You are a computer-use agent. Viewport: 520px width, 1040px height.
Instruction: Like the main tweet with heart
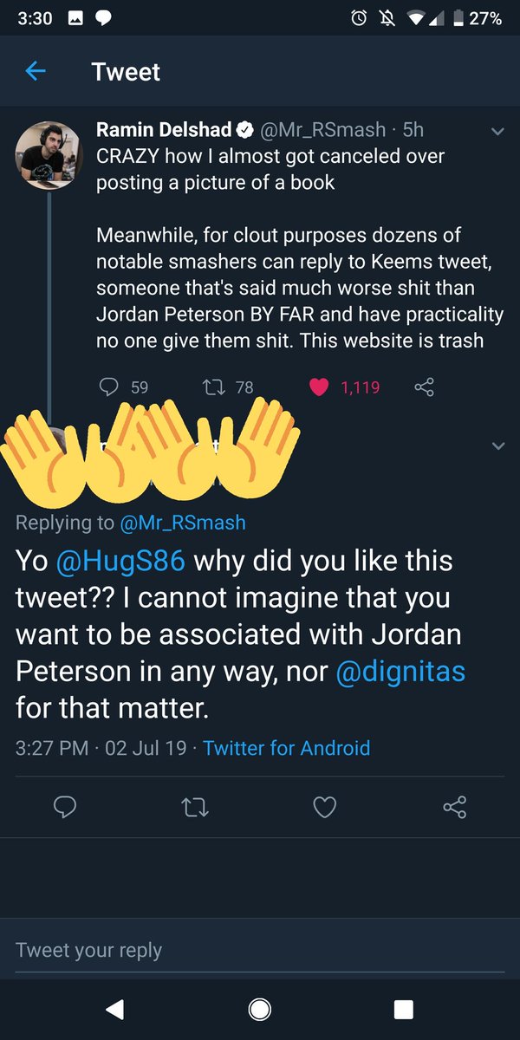click(324, 808)
